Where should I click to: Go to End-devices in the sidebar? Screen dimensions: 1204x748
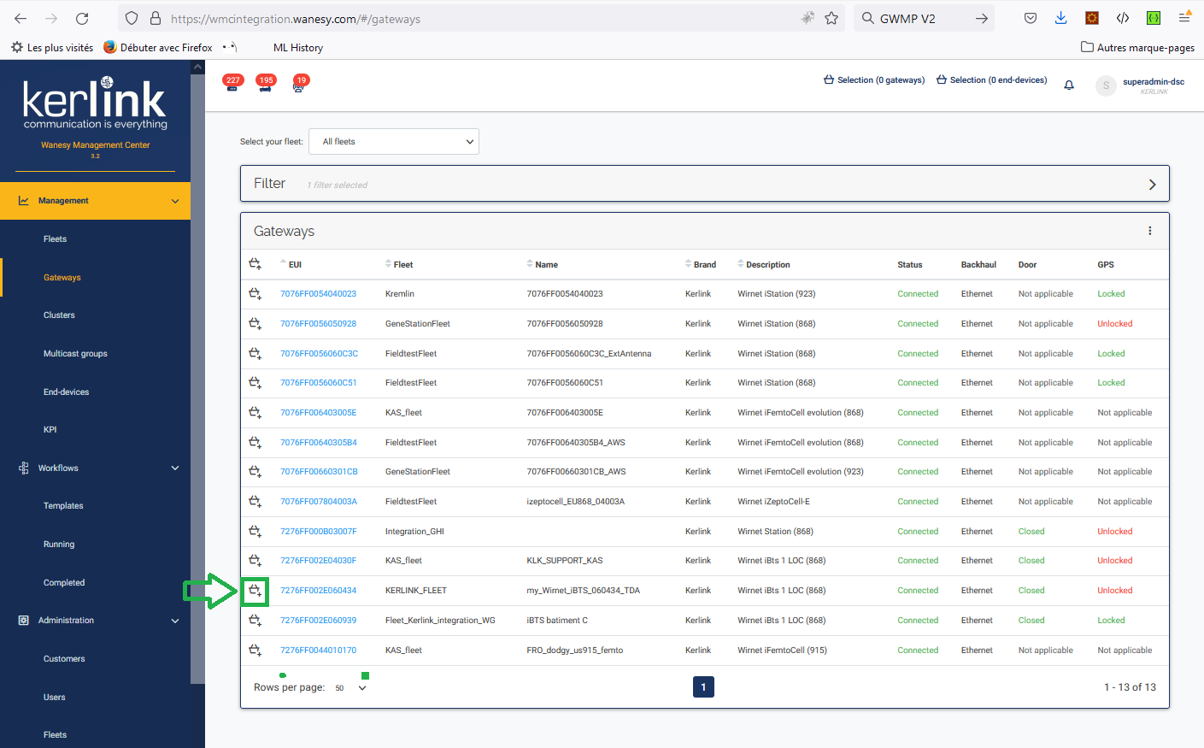[66, 392]
